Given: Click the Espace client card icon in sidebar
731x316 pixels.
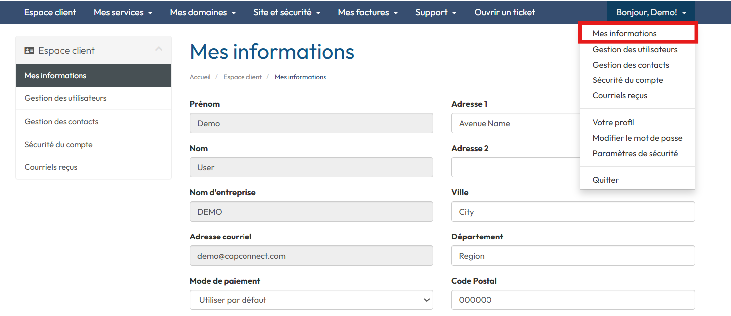Looking at the screenshot, I should (x=29, y=50).
